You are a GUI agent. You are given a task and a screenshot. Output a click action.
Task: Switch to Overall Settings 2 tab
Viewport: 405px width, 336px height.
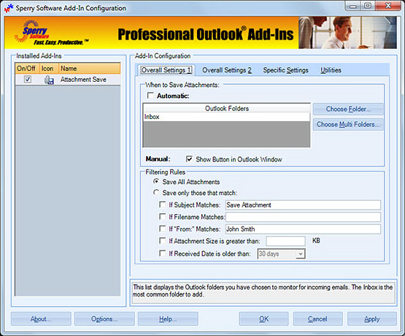(x=227, y=70)
